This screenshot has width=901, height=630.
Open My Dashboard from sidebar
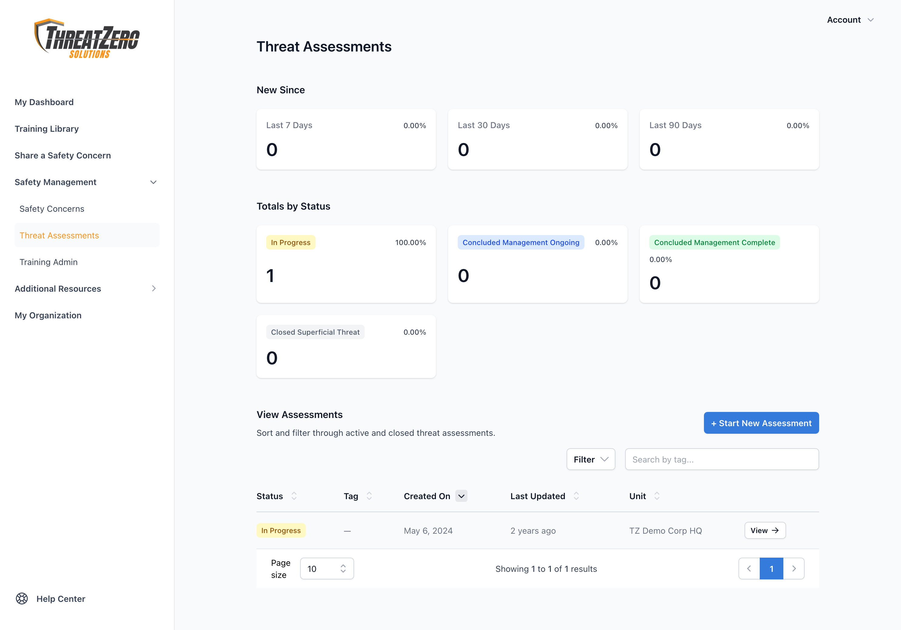(x=44, y=102)
